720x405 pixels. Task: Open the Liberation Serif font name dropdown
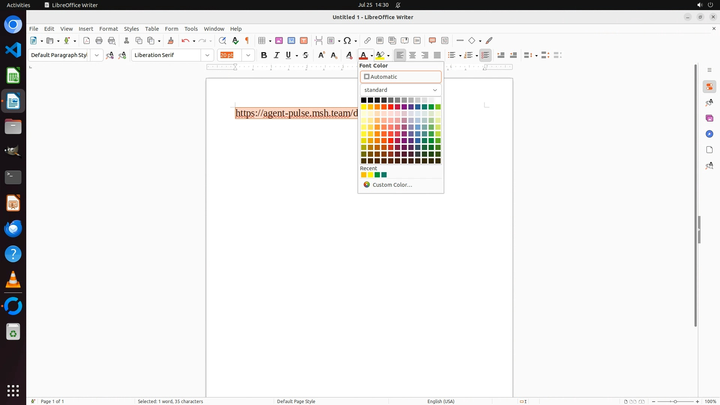coord(207,55)
